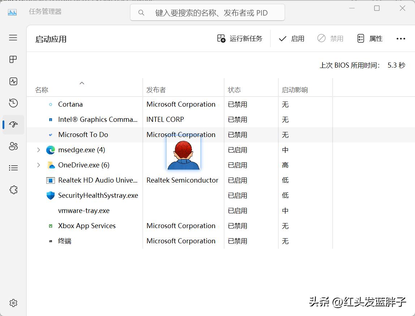
Task: Open the navigation hamburger menu
Action: [13, 37]
